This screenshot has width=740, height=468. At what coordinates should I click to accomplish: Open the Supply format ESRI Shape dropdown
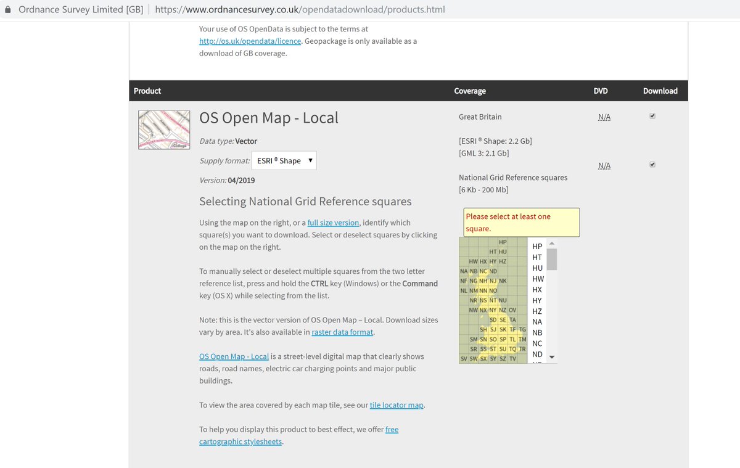coord(284,160)
